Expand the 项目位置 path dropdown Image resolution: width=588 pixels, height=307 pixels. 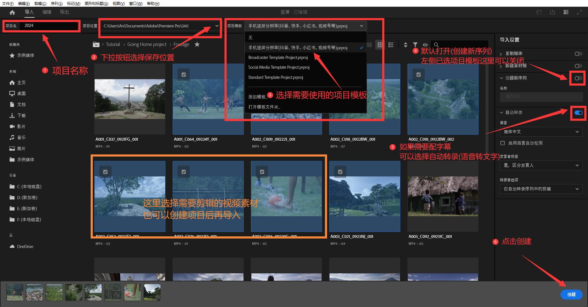click(x=217, y=26)
